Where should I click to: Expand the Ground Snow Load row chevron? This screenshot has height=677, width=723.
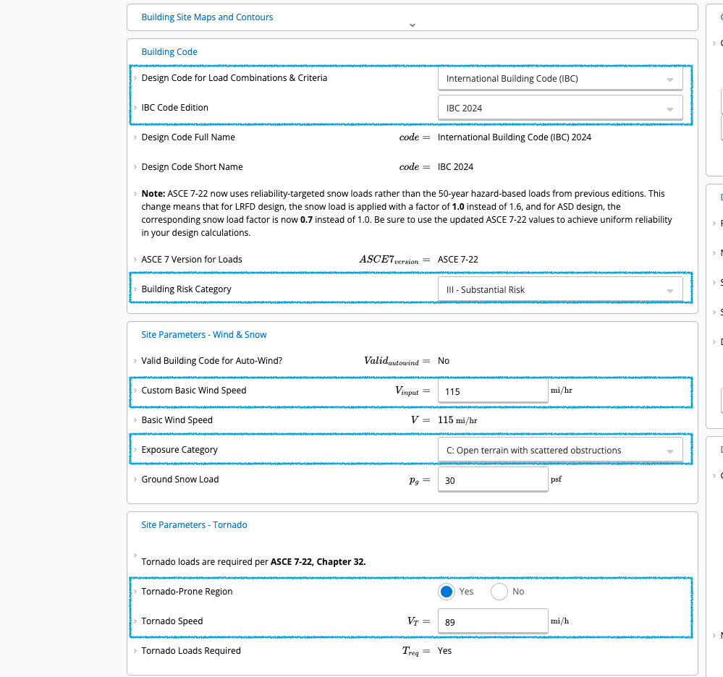[x=135, y=479]
